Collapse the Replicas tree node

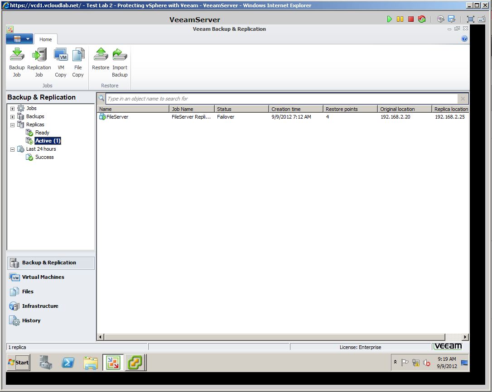[x=12, y=125]
